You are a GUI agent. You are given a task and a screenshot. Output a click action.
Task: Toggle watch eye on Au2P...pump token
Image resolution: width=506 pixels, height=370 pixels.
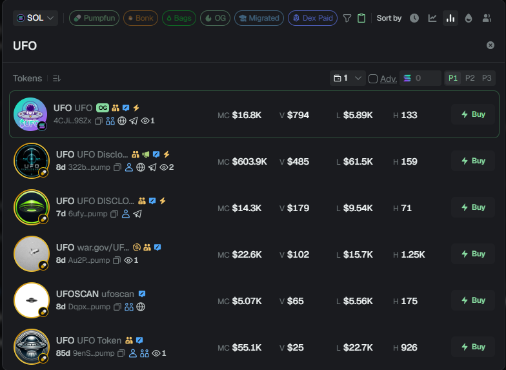tap(128, 260)
